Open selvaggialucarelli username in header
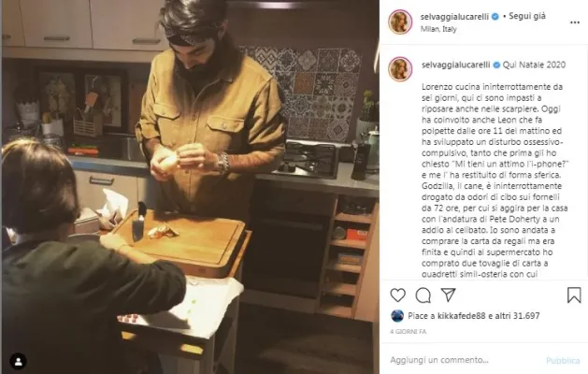This screenshot has width=588, height=374. click(x=455, y=17)
